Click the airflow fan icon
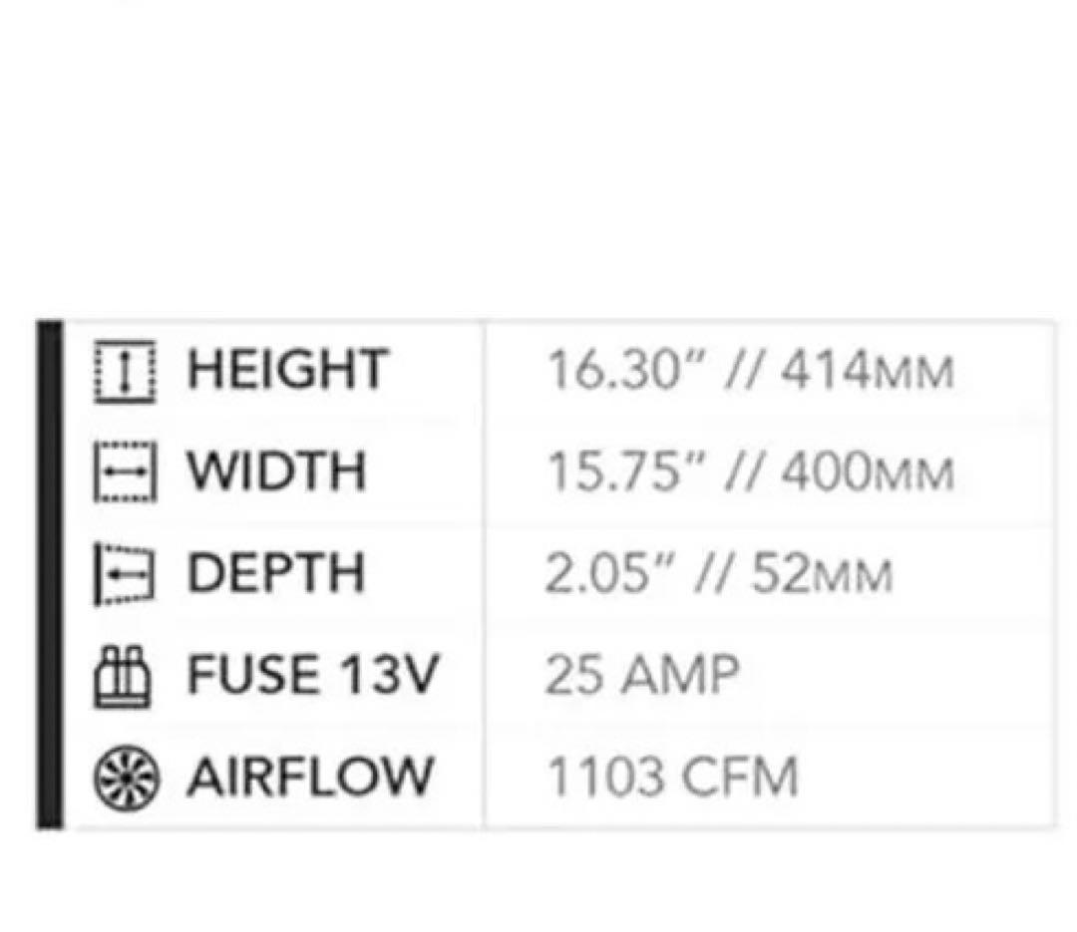Image resolution: width=1077 pixels, height=932 pixels. coord(125,778)
